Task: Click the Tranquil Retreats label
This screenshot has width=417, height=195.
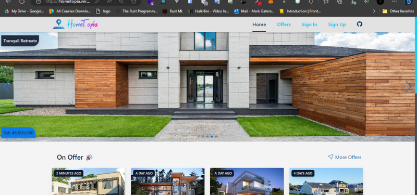Action: click(20, 41)
